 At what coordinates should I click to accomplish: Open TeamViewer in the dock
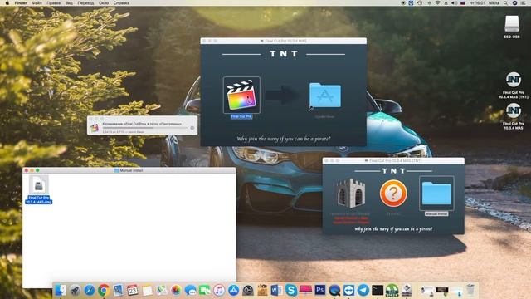(x=348, y=290)
